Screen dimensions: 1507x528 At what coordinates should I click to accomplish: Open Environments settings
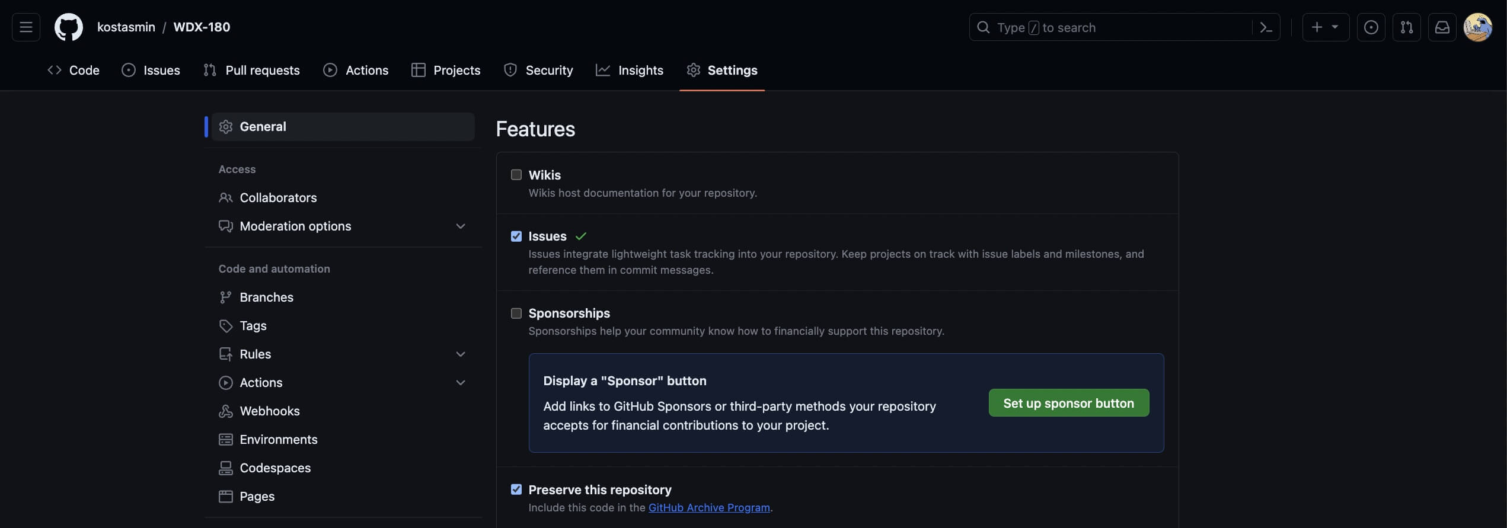point(343,440)
